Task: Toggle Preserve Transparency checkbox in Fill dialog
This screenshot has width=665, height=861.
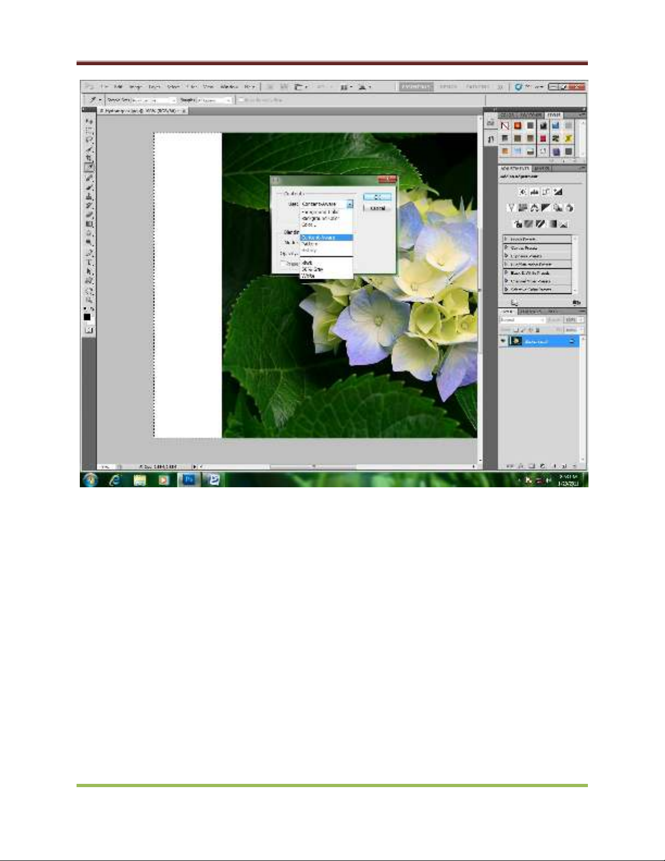Action: (x=283, y=263)
